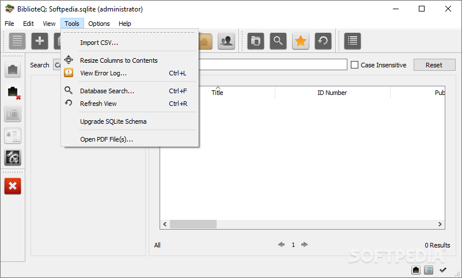Choose Open PDF File(s)... entry

pyautogui.click(x=130, y=139)
